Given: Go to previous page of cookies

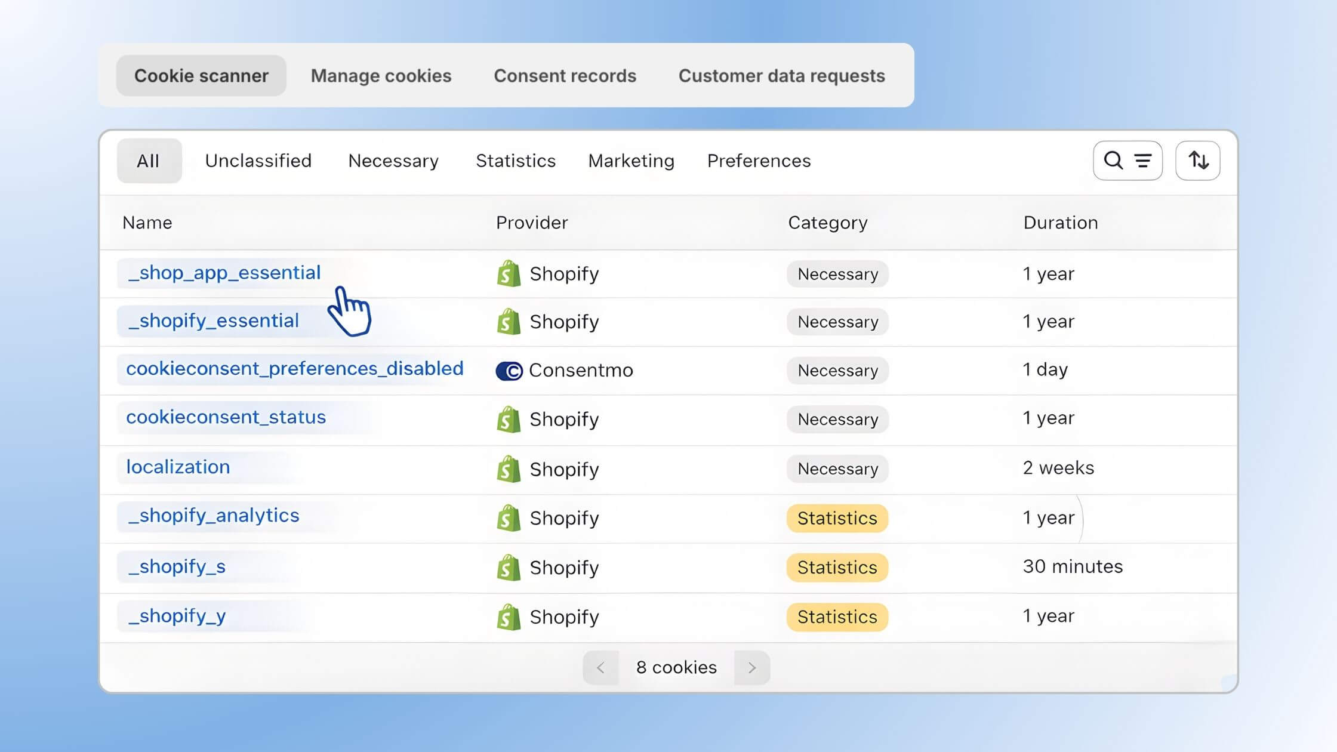Looking at the screenshot, I should (600, 667).
